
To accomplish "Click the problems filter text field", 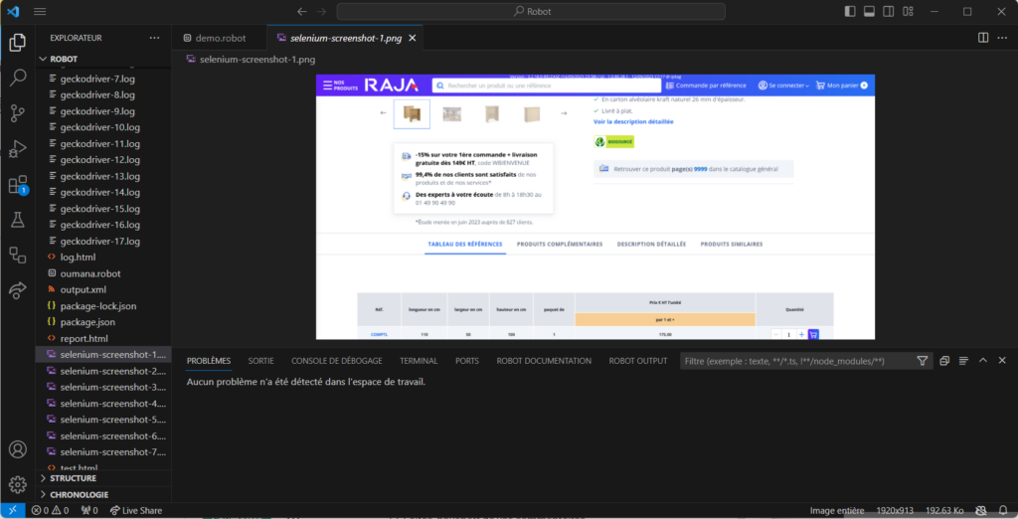I will [x=797, y=361].
